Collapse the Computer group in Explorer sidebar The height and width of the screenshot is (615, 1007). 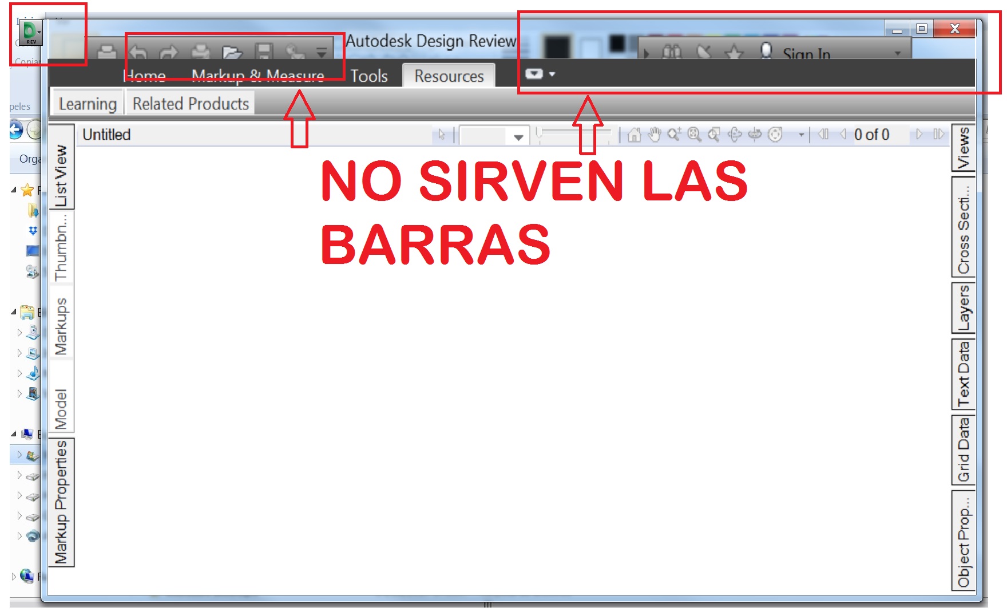tap(13, 434)
